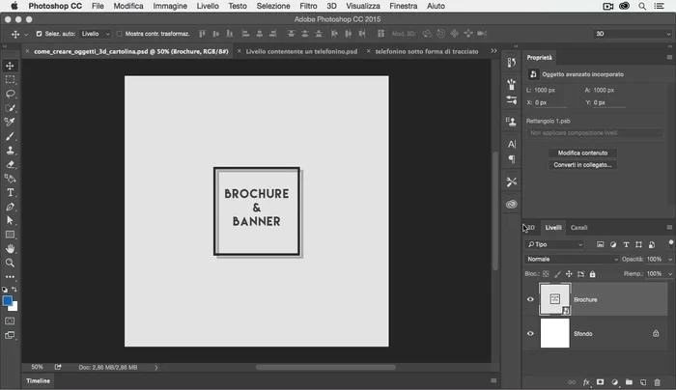Image resolution: width=676 pixels, height=390 pixels.
Task: Select the Rectangular Marquee tool
Action: pyautogui.click(x=11, y=80)
